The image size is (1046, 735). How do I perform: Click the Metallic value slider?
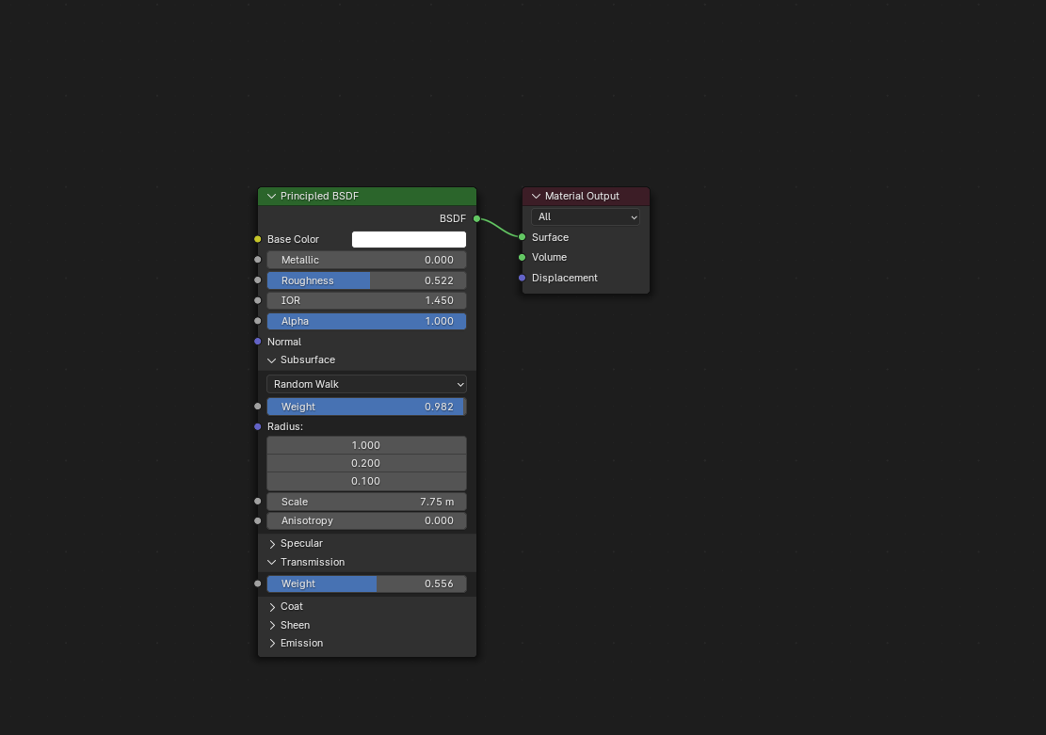[366, 260]
